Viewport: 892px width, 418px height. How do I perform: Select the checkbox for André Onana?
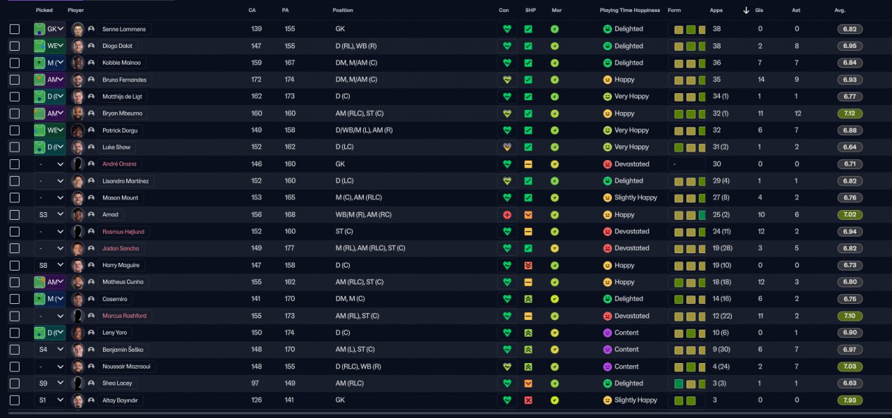pos(15,164)
